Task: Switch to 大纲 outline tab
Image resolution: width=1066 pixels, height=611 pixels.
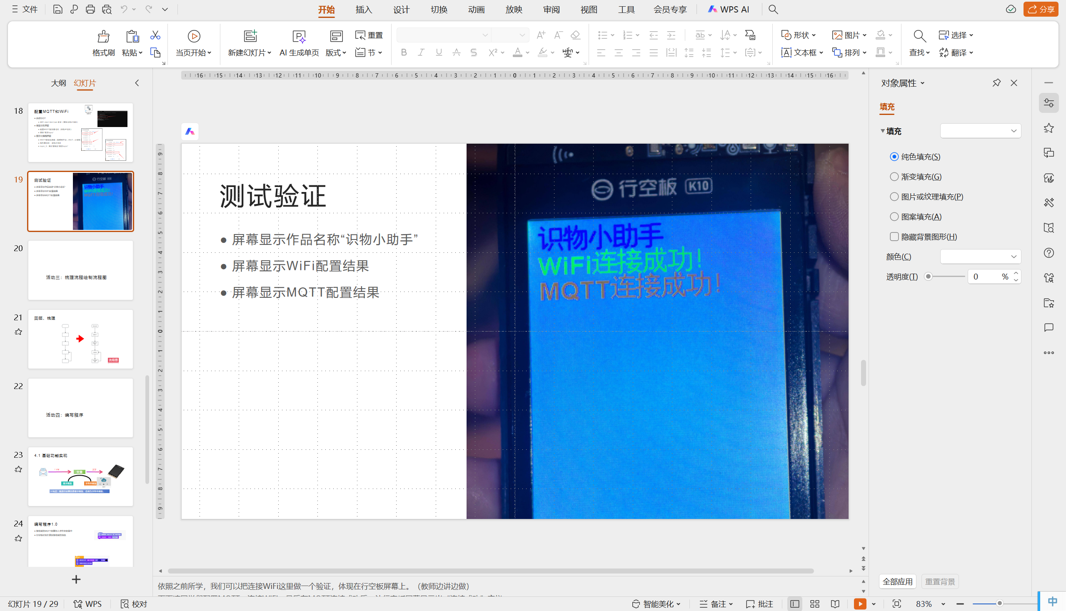Action: pos(58,83)
